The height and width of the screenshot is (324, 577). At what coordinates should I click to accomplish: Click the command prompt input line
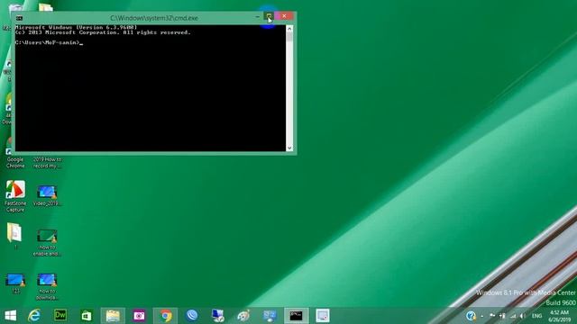(50, 42)
